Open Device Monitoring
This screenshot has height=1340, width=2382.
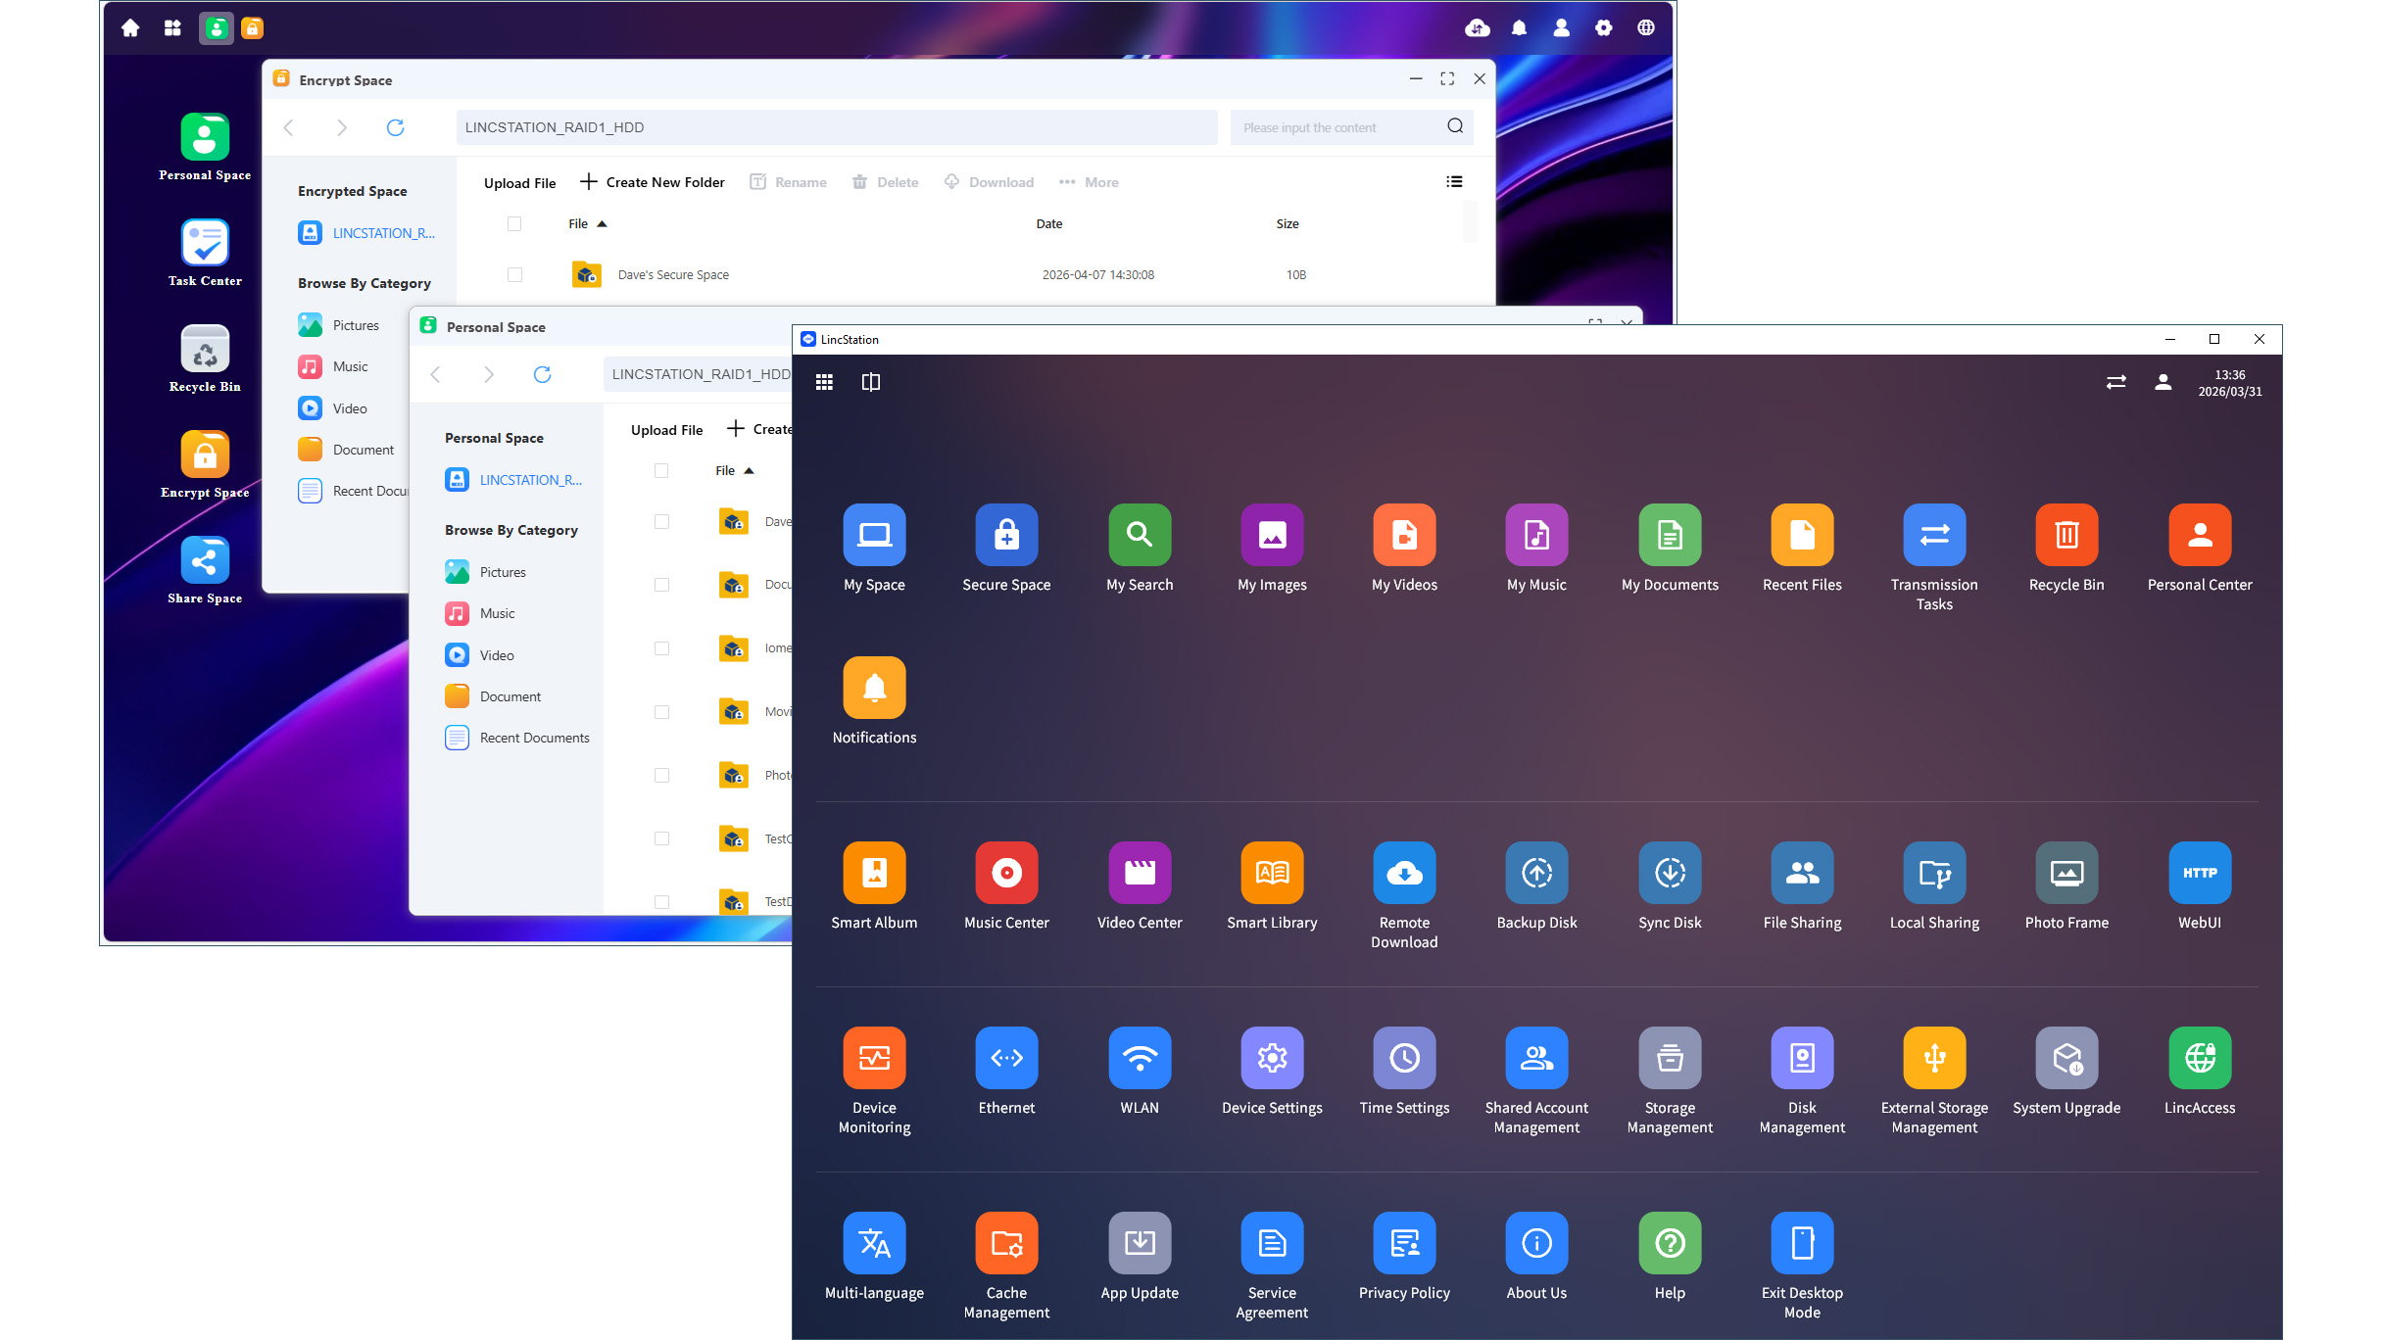(x=874, y=1058)
